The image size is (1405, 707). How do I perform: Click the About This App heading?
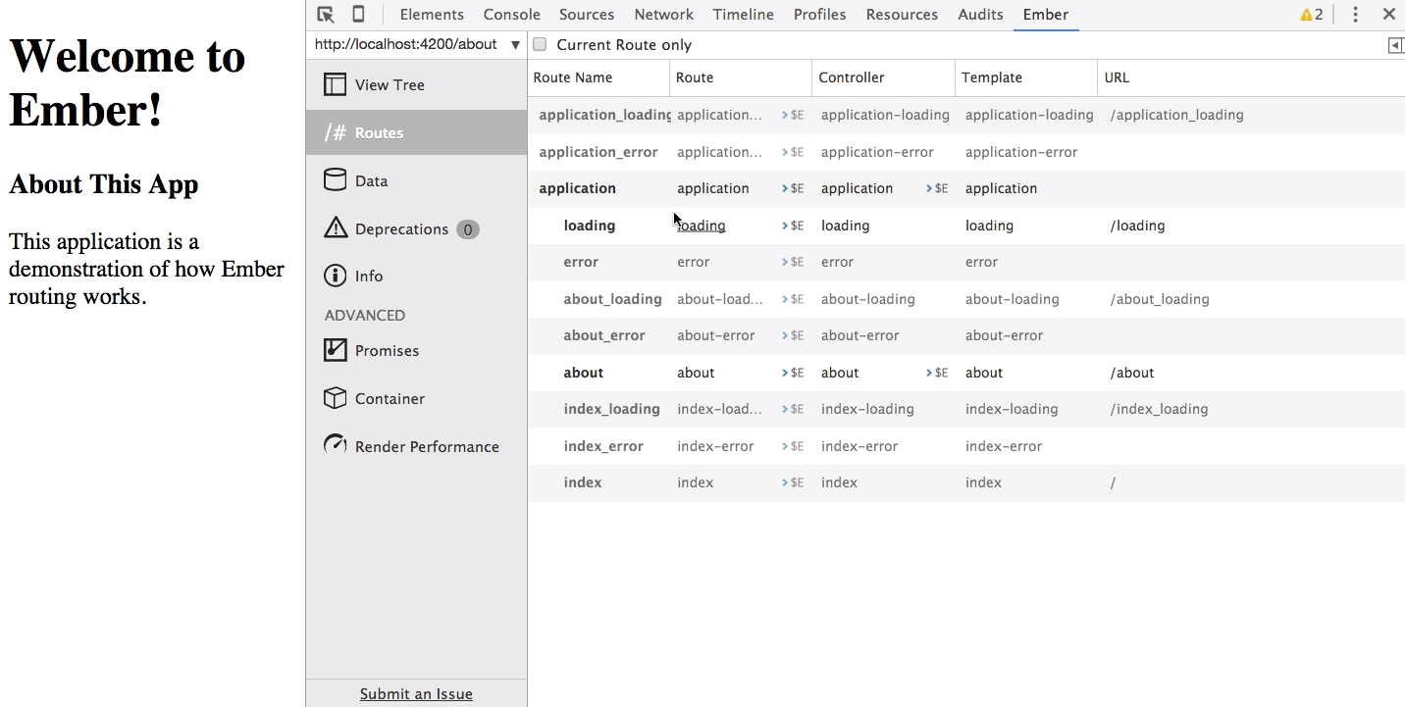pos(104,184)
